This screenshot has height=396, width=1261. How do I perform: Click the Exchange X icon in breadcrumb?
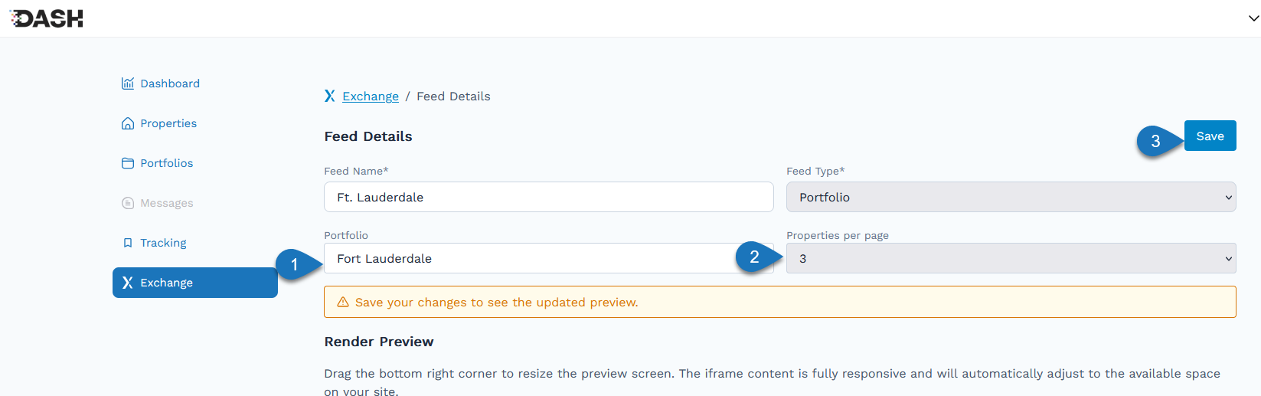tap(330, 96)
